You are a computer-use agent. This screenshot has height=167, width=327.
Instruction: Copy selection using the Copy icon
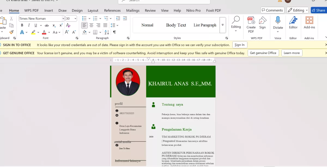pos(11,25)
